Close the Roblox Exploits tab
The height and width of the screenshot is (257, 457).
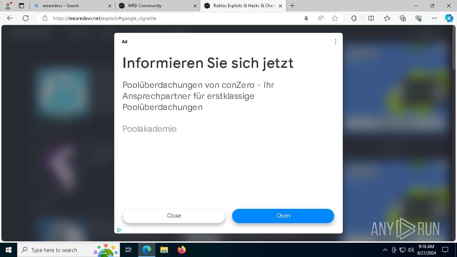click(280, 6)
